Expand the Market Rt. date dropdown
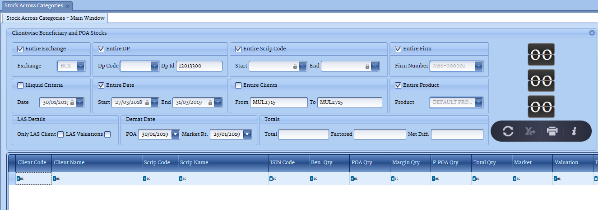The image size is (598, 210). click(x=247, y=134)
